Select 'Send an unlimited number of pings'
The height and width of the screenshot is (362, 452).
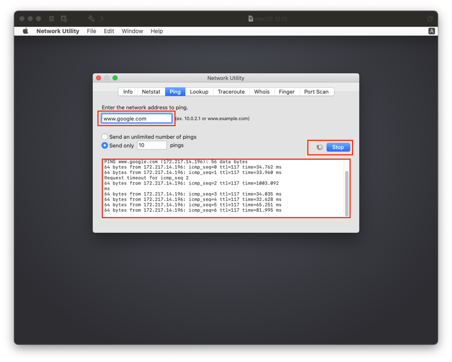coord(105,137)
